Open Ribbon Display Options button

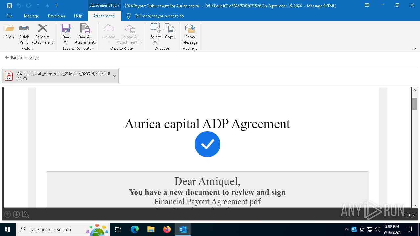point(367,5)
